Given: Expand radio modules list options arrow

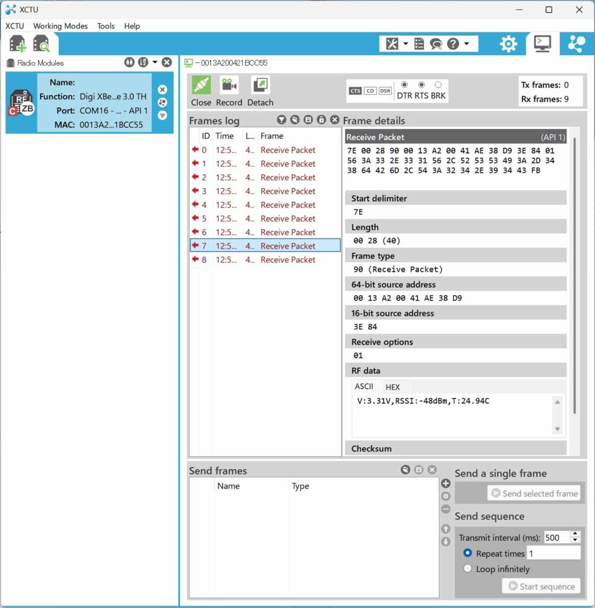Looking at the screenshot, I should (x=155, y=62).
